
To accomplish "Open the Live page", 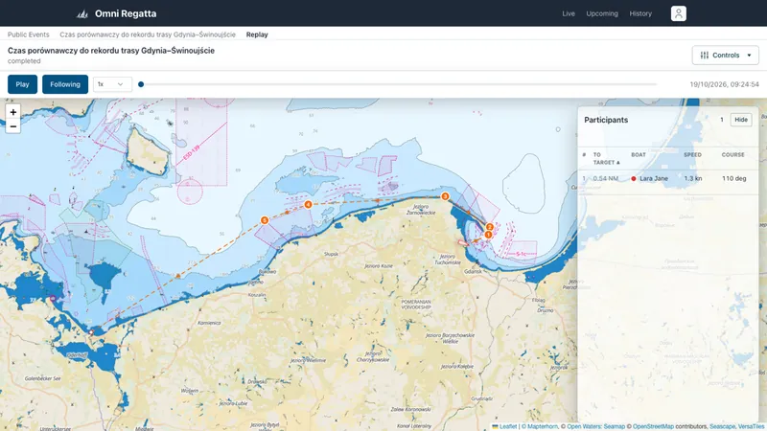I will coord(569,13).
